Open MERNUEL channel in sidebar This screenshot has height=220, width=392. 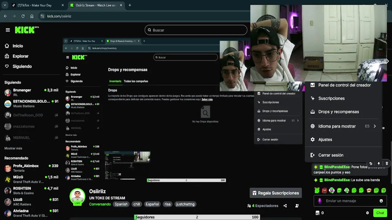pyautogui.click(x=31, y=138)
